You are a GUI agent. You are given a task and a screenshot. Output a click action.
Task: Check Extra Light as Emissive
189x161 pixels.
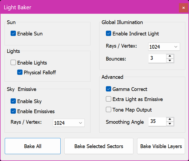[x=109, y=99]
